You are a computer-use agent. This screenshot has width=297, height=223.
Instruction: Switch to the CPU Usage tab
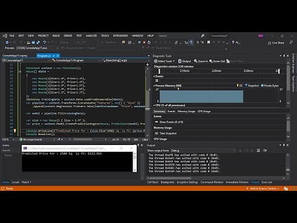point(204,111)
